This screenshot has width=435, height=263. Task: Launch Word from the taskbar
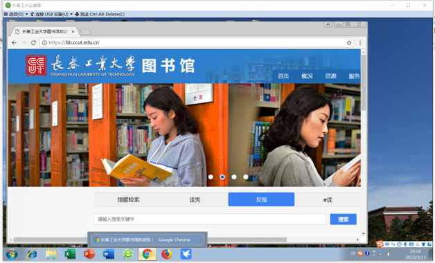pyautogui.click(x=109, y=254)
